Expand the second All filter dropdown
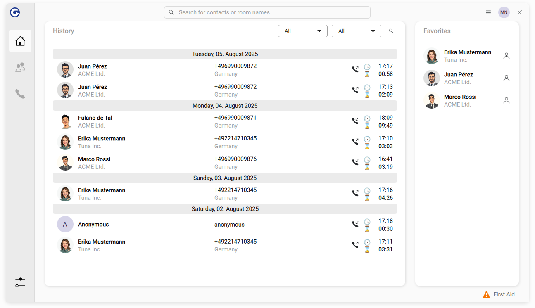Image resolution: width=535 pixels, height=308 pixels. 356,31
